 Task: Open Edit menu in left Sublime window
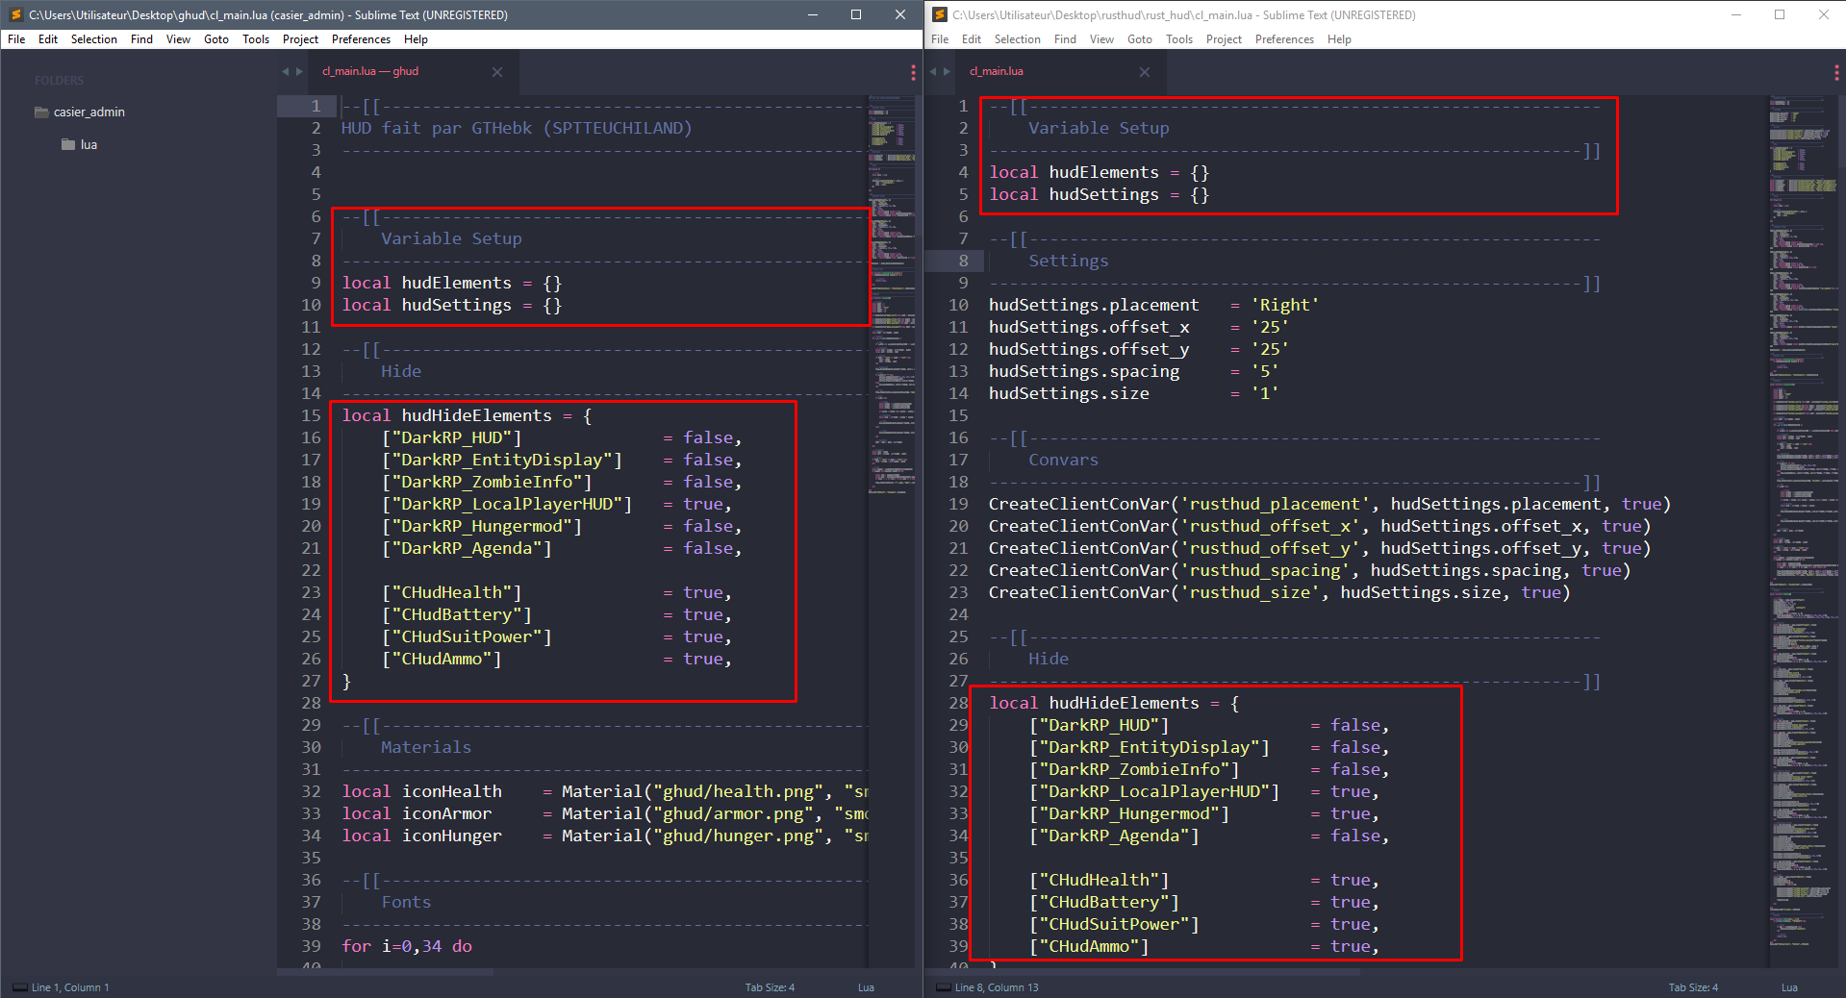coord(48,39)
